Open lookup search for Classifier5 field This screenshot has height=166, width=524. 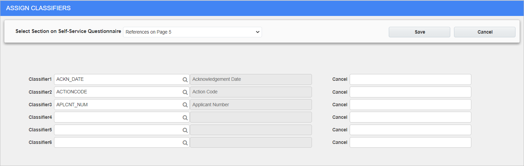pos(185,130)
